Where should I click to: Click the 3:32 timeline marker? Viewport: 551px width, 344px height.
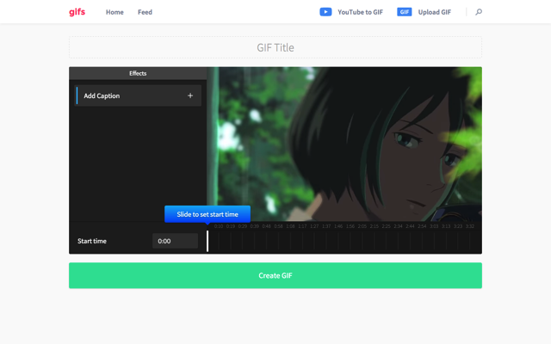[470, 226]
